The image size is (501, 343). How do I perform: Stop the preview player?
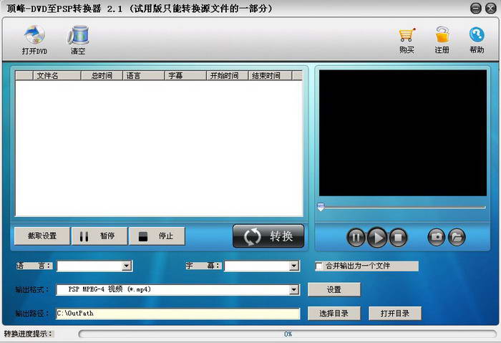click(398, 237)
